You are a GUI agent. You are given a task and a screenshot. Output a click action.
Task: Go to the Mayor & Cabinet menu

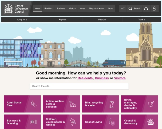pos(96,9)
